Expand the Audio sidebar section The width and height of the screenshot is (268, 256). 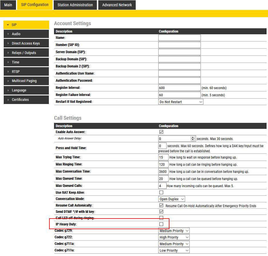coord(26,34)
